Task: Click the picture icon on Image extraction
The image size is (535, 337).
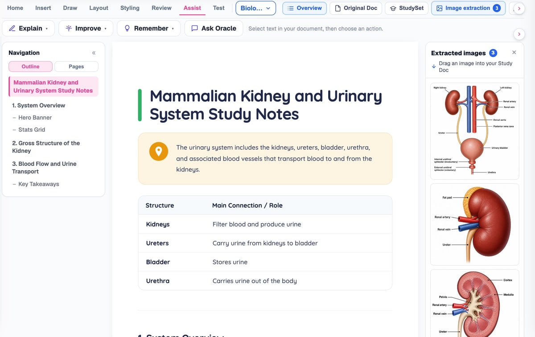Action: 440,8
